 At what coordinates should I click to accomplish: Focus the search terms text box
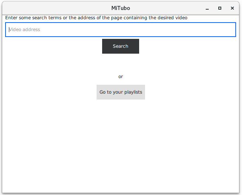[x=120, y=30]
